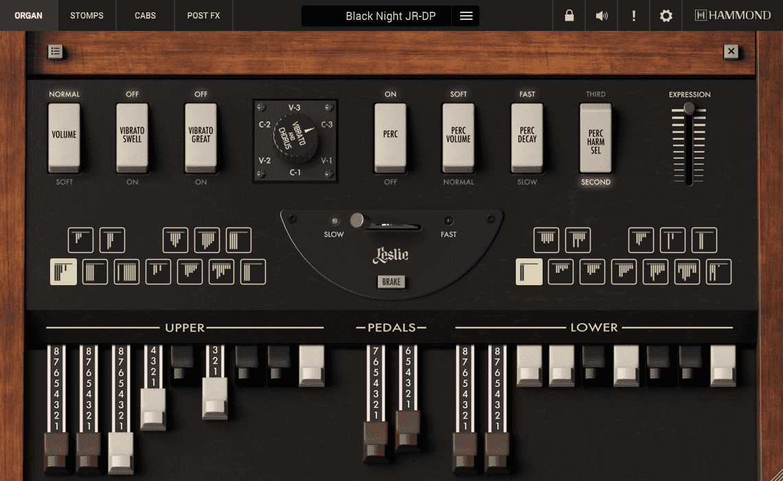
Task: Select the highlighted upper preset key
Action: tap(63, 271)
